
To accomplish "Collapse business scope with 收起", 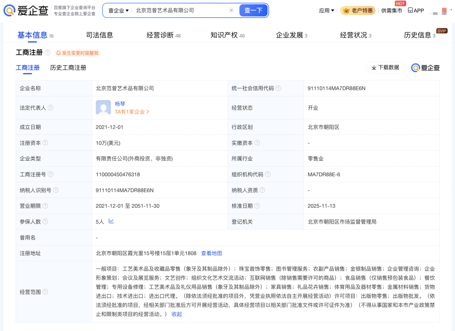I will [177, 314].
